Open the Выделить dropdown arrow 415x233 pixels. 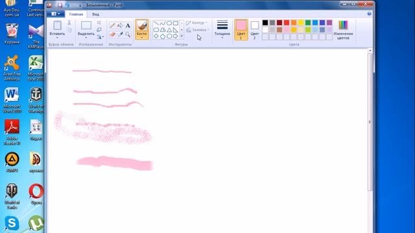click(x=86, y=38)
